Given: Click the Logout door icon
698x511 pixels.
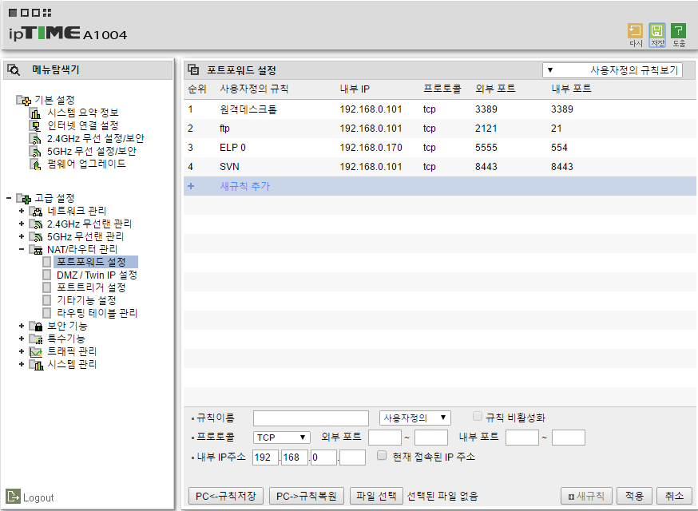Looking at the screenshot, I should 13,496.
